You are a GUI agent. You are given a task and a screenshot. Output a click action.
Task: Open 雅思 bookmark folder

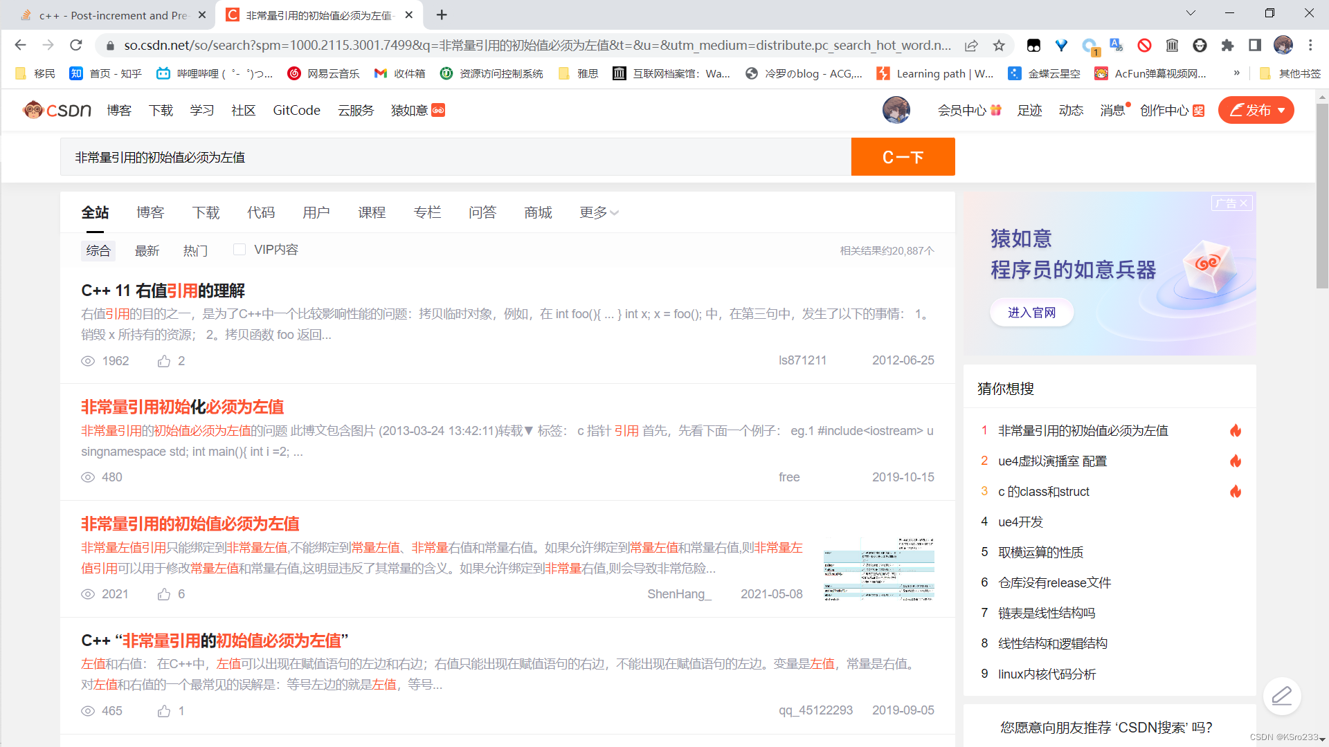coord(578,73)
